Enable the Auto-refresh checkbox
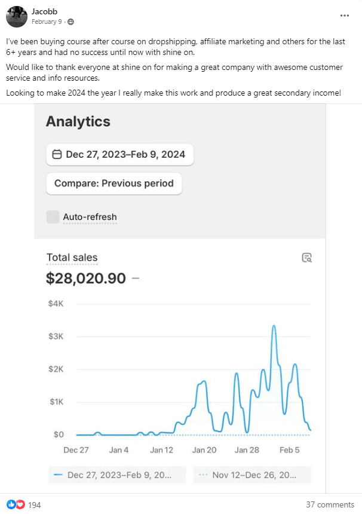 click(53, 217)
